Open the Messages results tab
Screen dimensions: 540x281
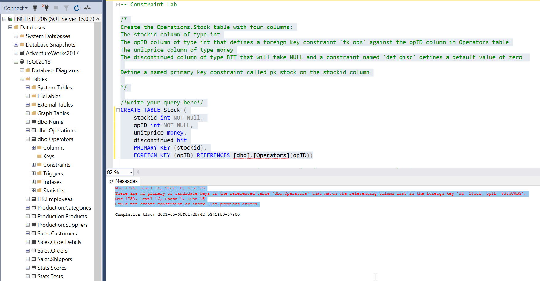tap(123, 181)
